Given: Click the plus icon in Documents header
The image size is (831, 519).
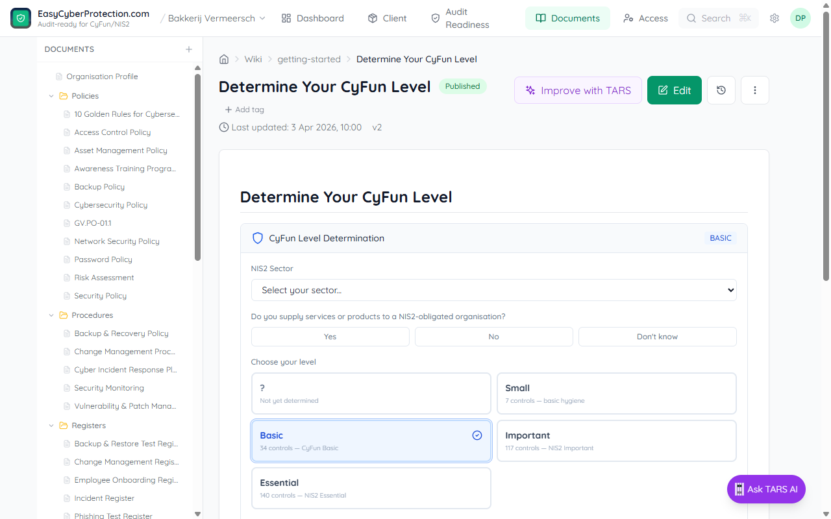Looking at the screenshot, I should [189, 49].
